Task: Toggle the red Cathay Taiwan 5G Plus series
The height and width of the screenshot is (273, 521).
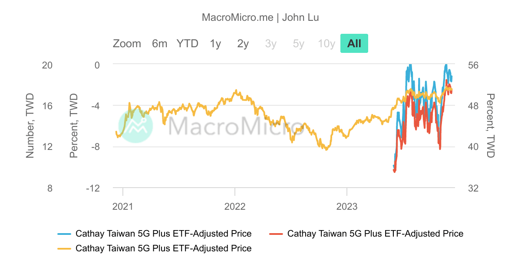Action: (x=375, y=234)
